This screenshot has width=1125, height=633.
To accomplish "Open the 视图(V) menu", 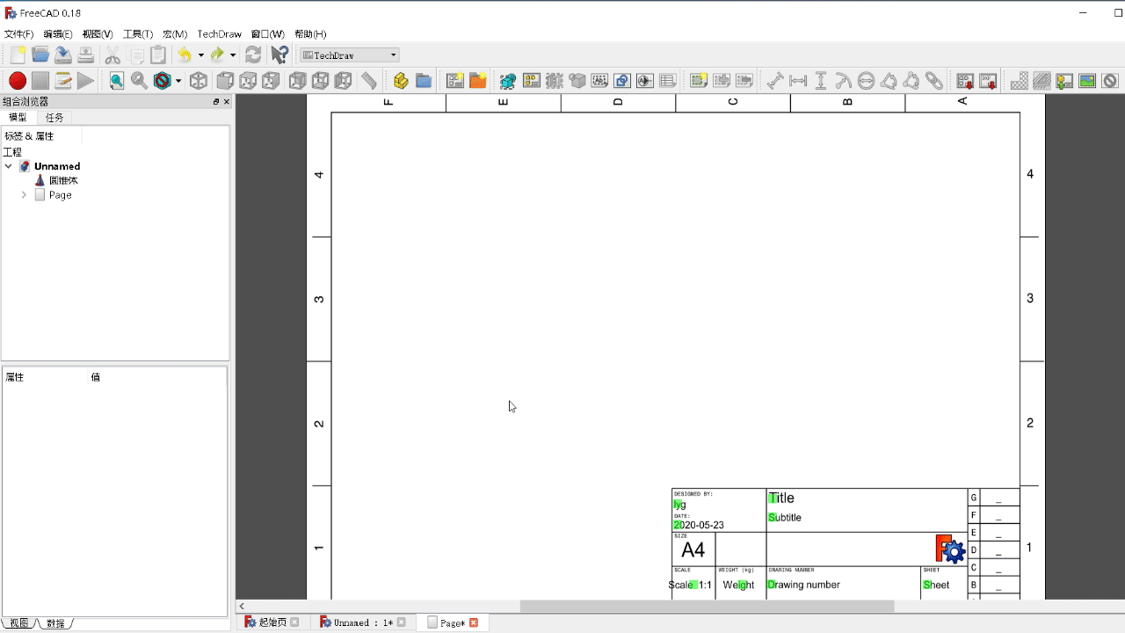I will [98, 34].
